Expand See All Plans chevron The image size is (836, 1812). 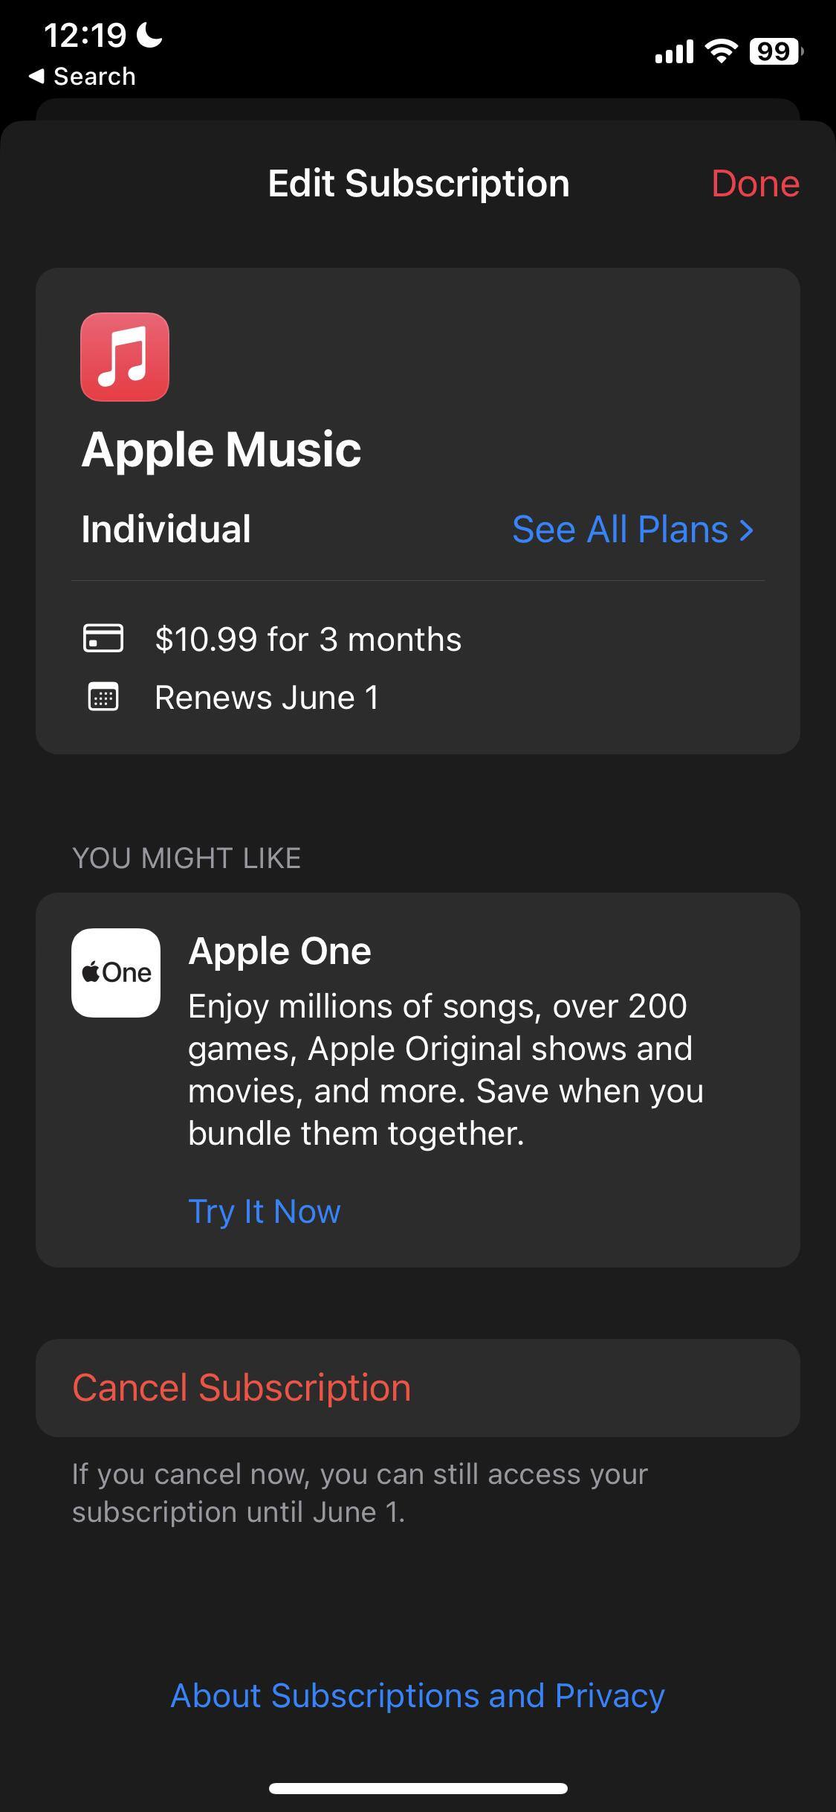[746, 530]
